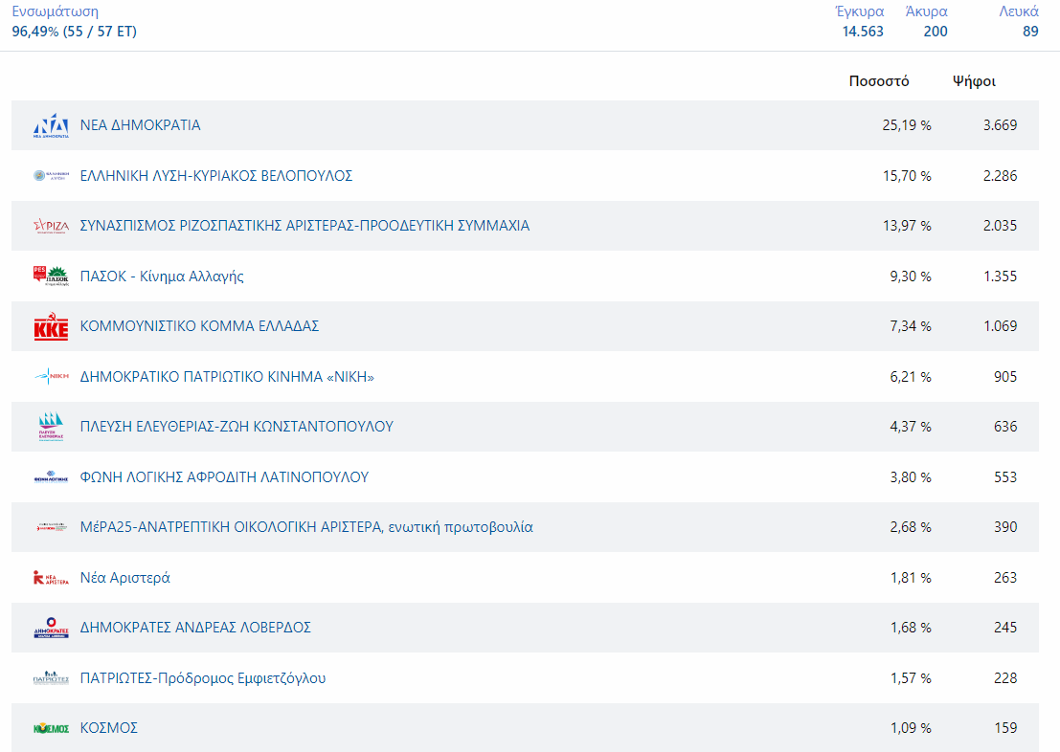
Task: Click the ΜέΡΑ25 party logo
Action: point(52,527)
